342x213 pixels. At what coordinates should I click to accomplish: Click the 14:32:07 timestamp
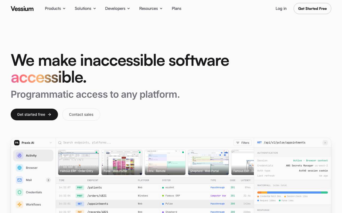click(x=65, y=187)
